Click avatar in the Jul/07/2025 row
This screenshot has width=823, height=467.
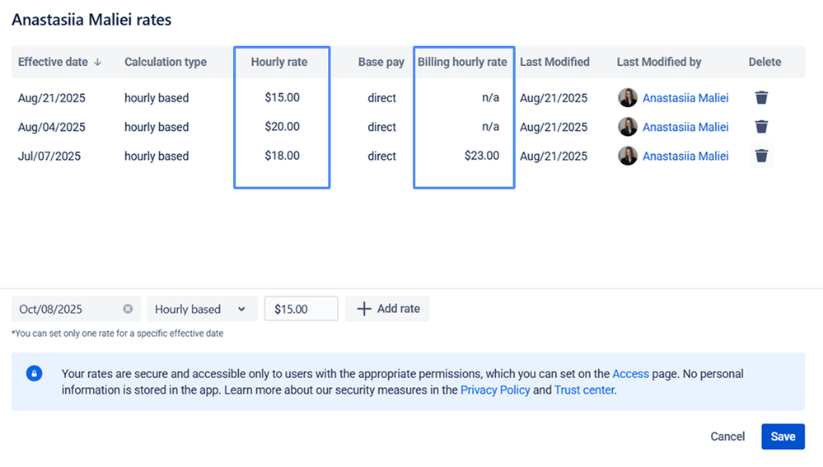[628, 156]
